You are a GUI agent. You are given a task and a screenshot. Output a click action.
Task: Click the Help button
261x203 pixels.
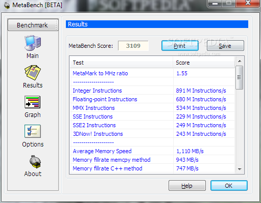(187, 186)
